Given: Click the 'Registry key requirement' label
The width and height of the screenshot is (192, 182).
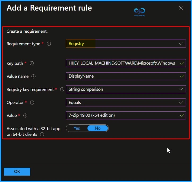Looking at the screenshot, I should click(x=30, y=90).
